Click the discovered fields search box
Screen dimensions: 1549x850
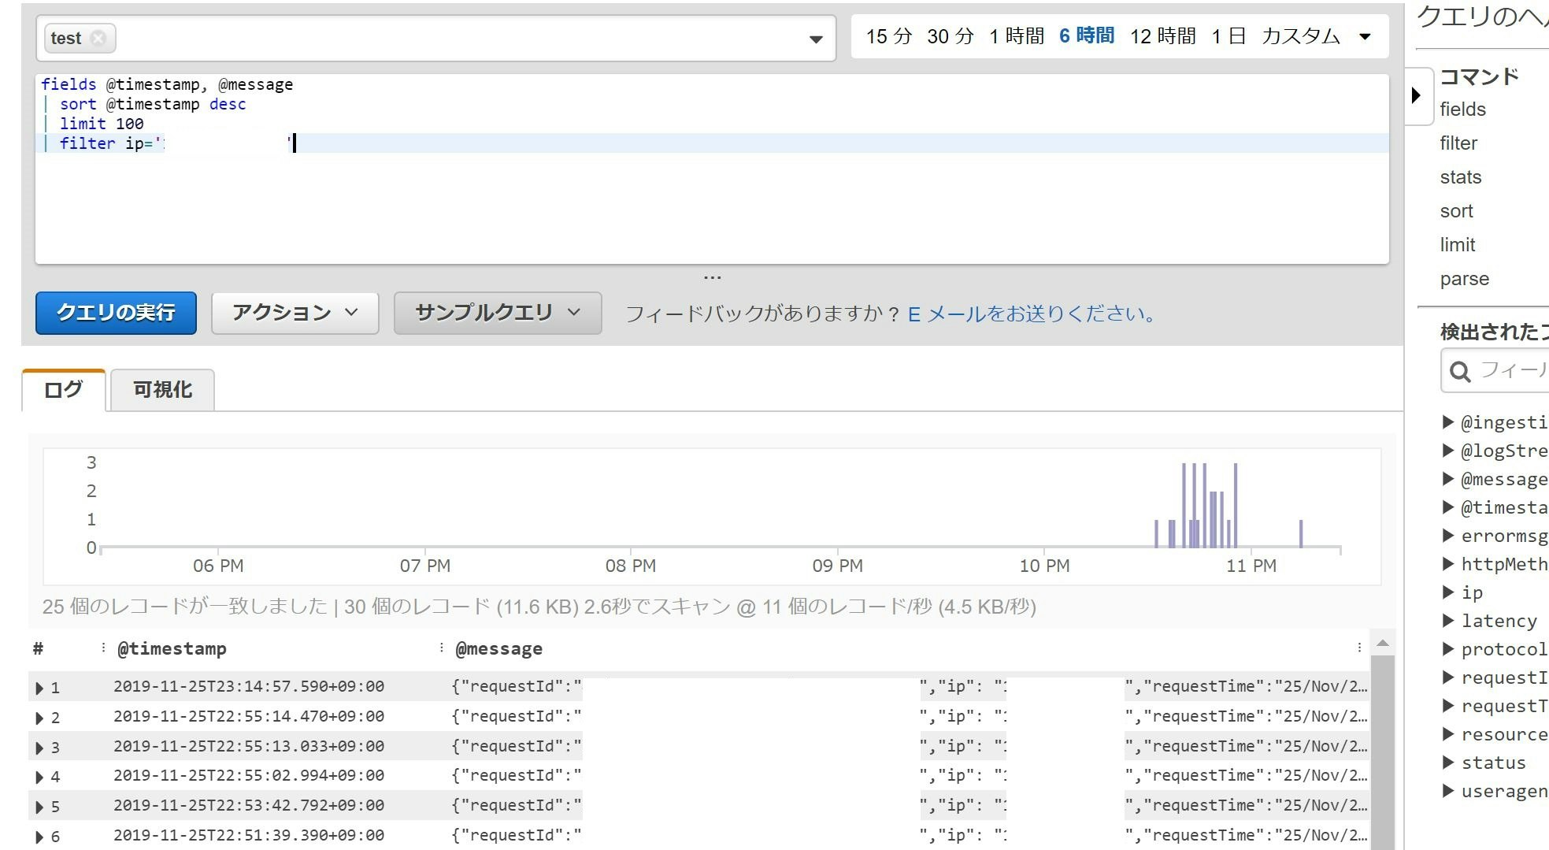coord(1495,370)
